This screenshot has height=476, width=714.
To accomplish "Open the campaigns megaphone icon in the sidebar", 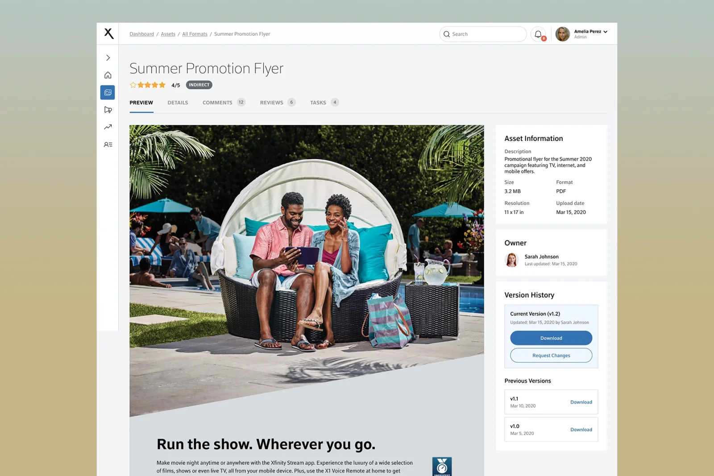I will pos(108,110).
